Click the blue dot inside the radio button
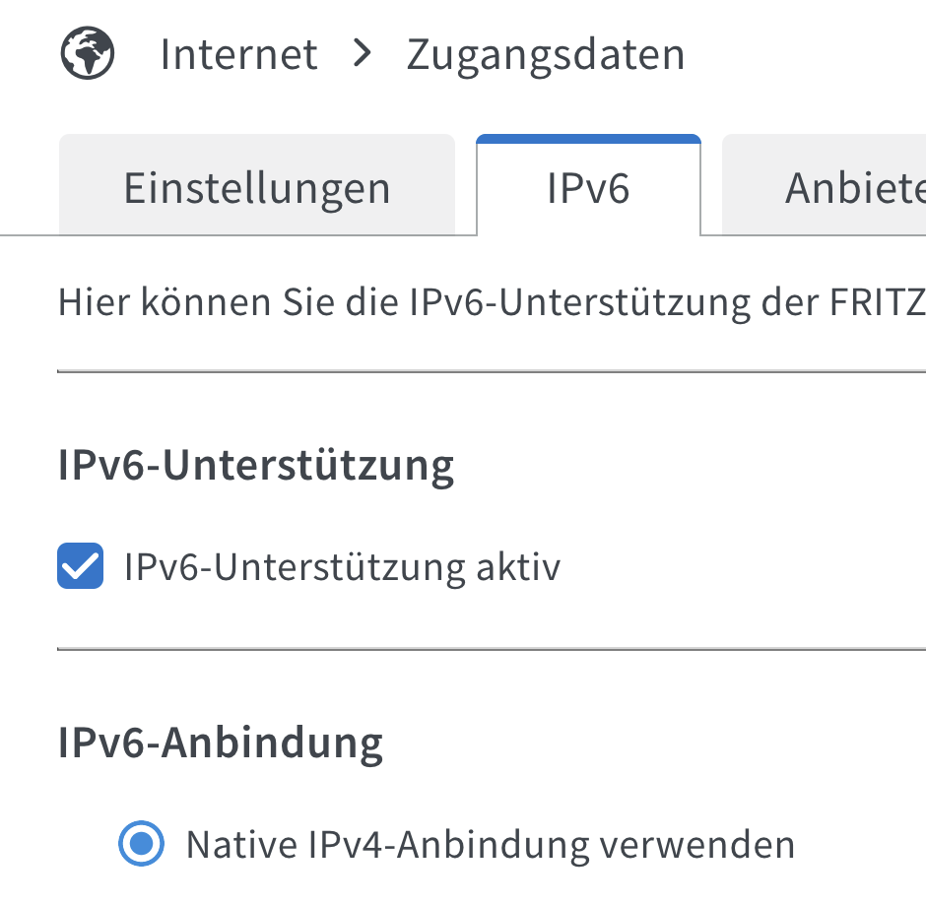 [142, 843]
